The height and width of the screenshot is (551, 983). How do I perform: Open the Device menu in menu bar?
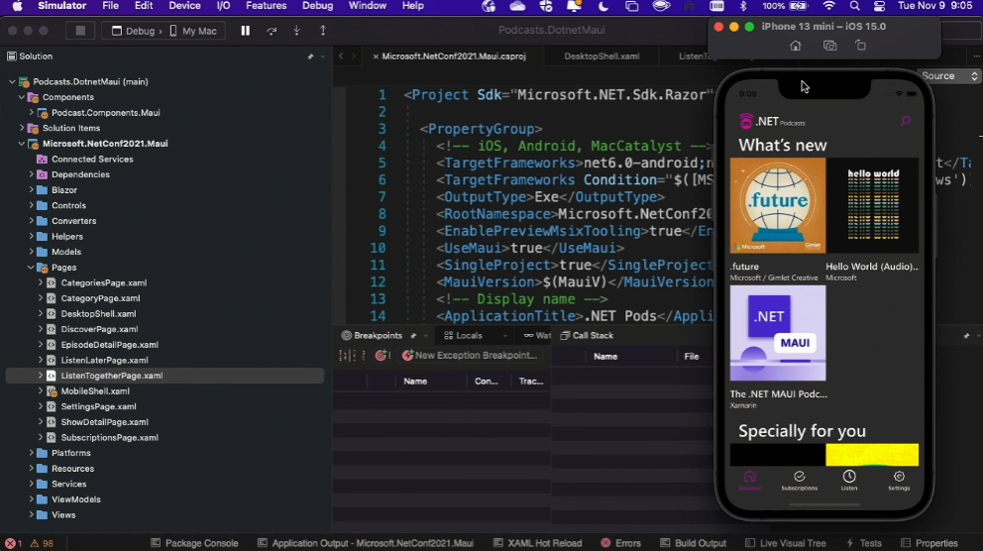click(184, 6)
